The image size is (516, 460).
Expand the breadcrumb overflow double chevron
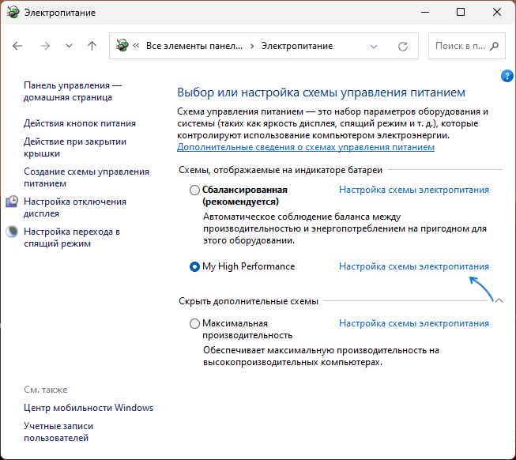136,46
